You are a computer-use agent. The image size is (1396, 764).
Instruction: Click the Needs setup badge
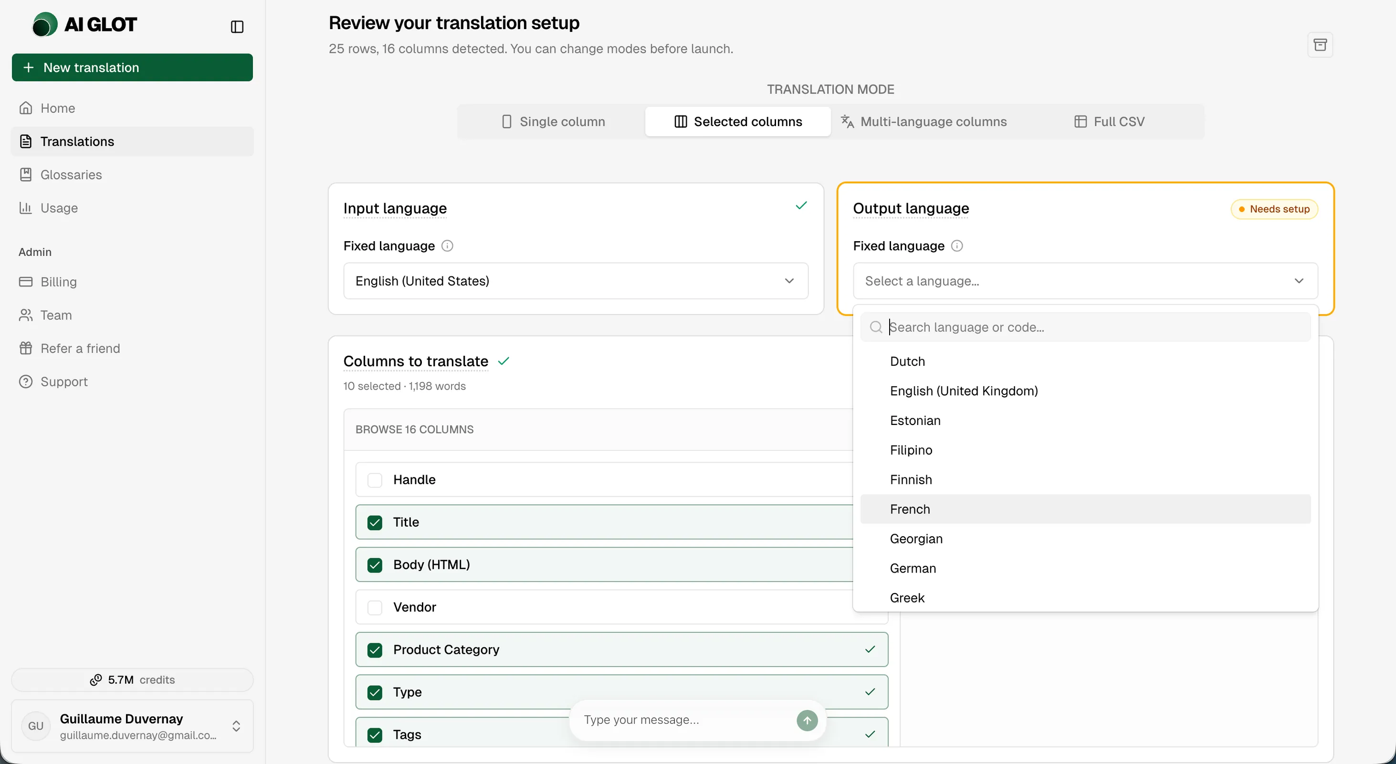point(1274,209)
